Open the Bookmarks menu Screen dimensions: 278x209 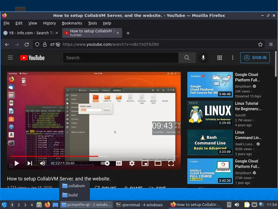coord(72,23)
